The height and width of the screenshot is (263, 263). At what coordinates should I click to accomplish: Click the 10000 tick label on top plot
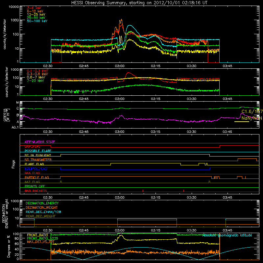tap(14, 7)
